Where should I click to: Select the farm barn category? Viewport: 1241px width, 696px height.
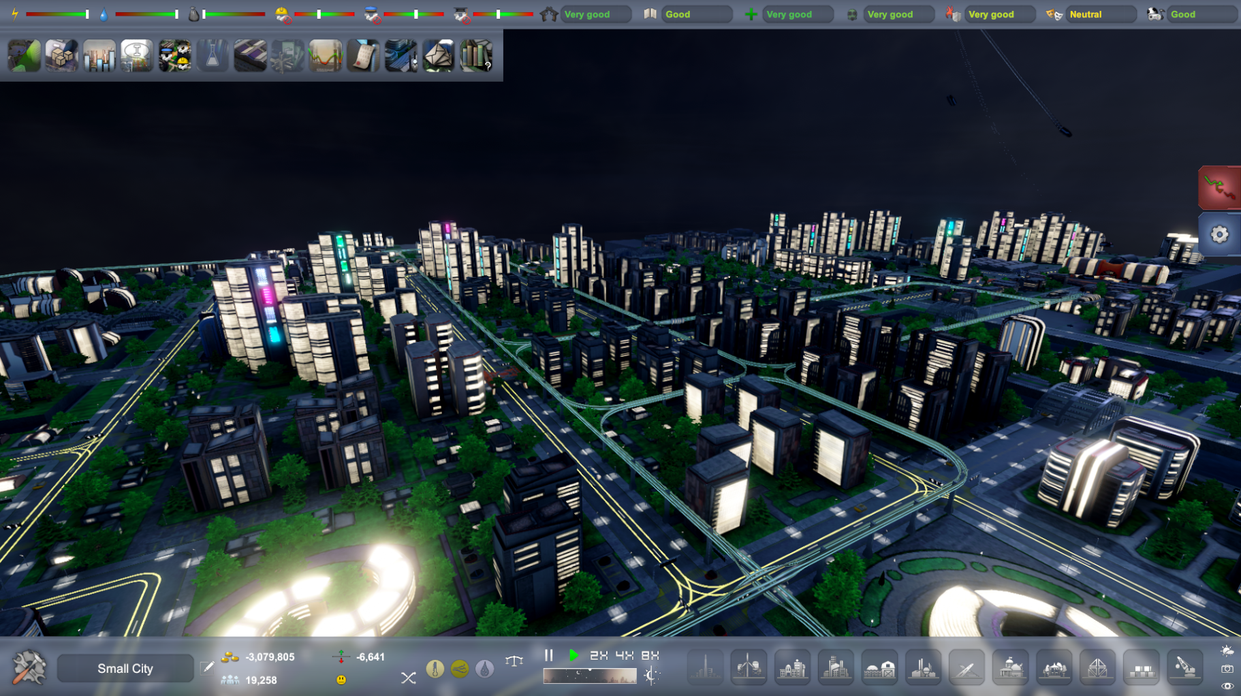(x=879, y=667)
